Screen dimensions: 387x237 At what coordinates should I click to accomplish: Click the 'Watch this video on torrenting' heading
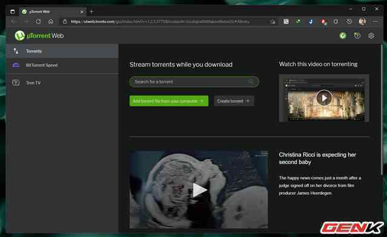pos(318,65)
